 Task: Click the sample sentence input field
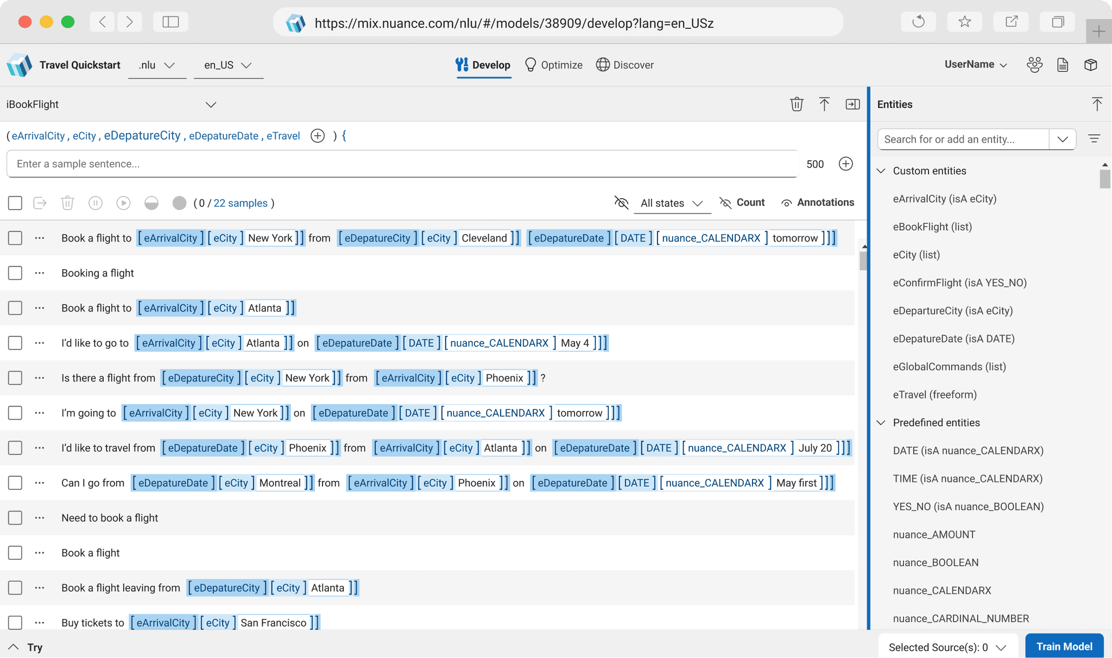(x=402, y=164)
